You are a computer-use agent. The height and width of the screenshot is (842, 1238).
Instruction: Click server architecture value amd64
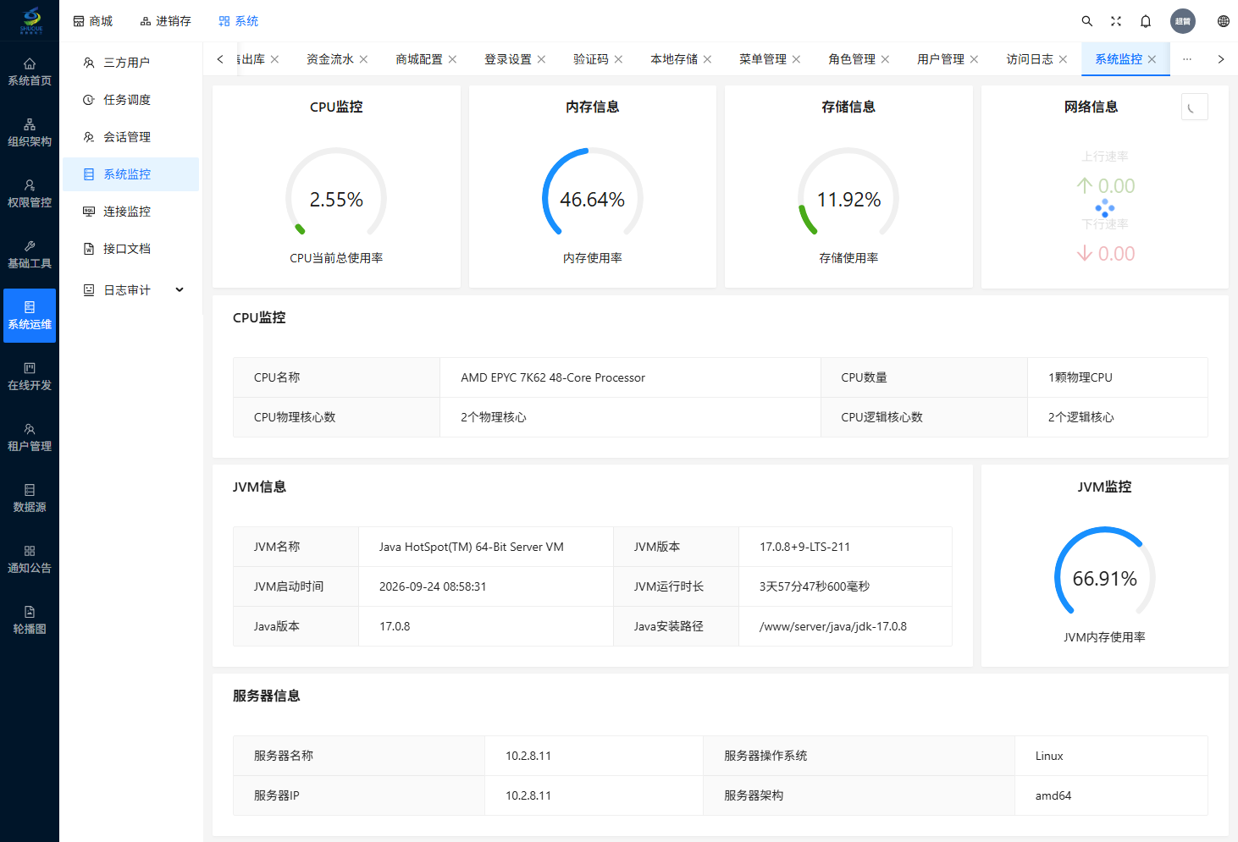tap(1111, 795)
